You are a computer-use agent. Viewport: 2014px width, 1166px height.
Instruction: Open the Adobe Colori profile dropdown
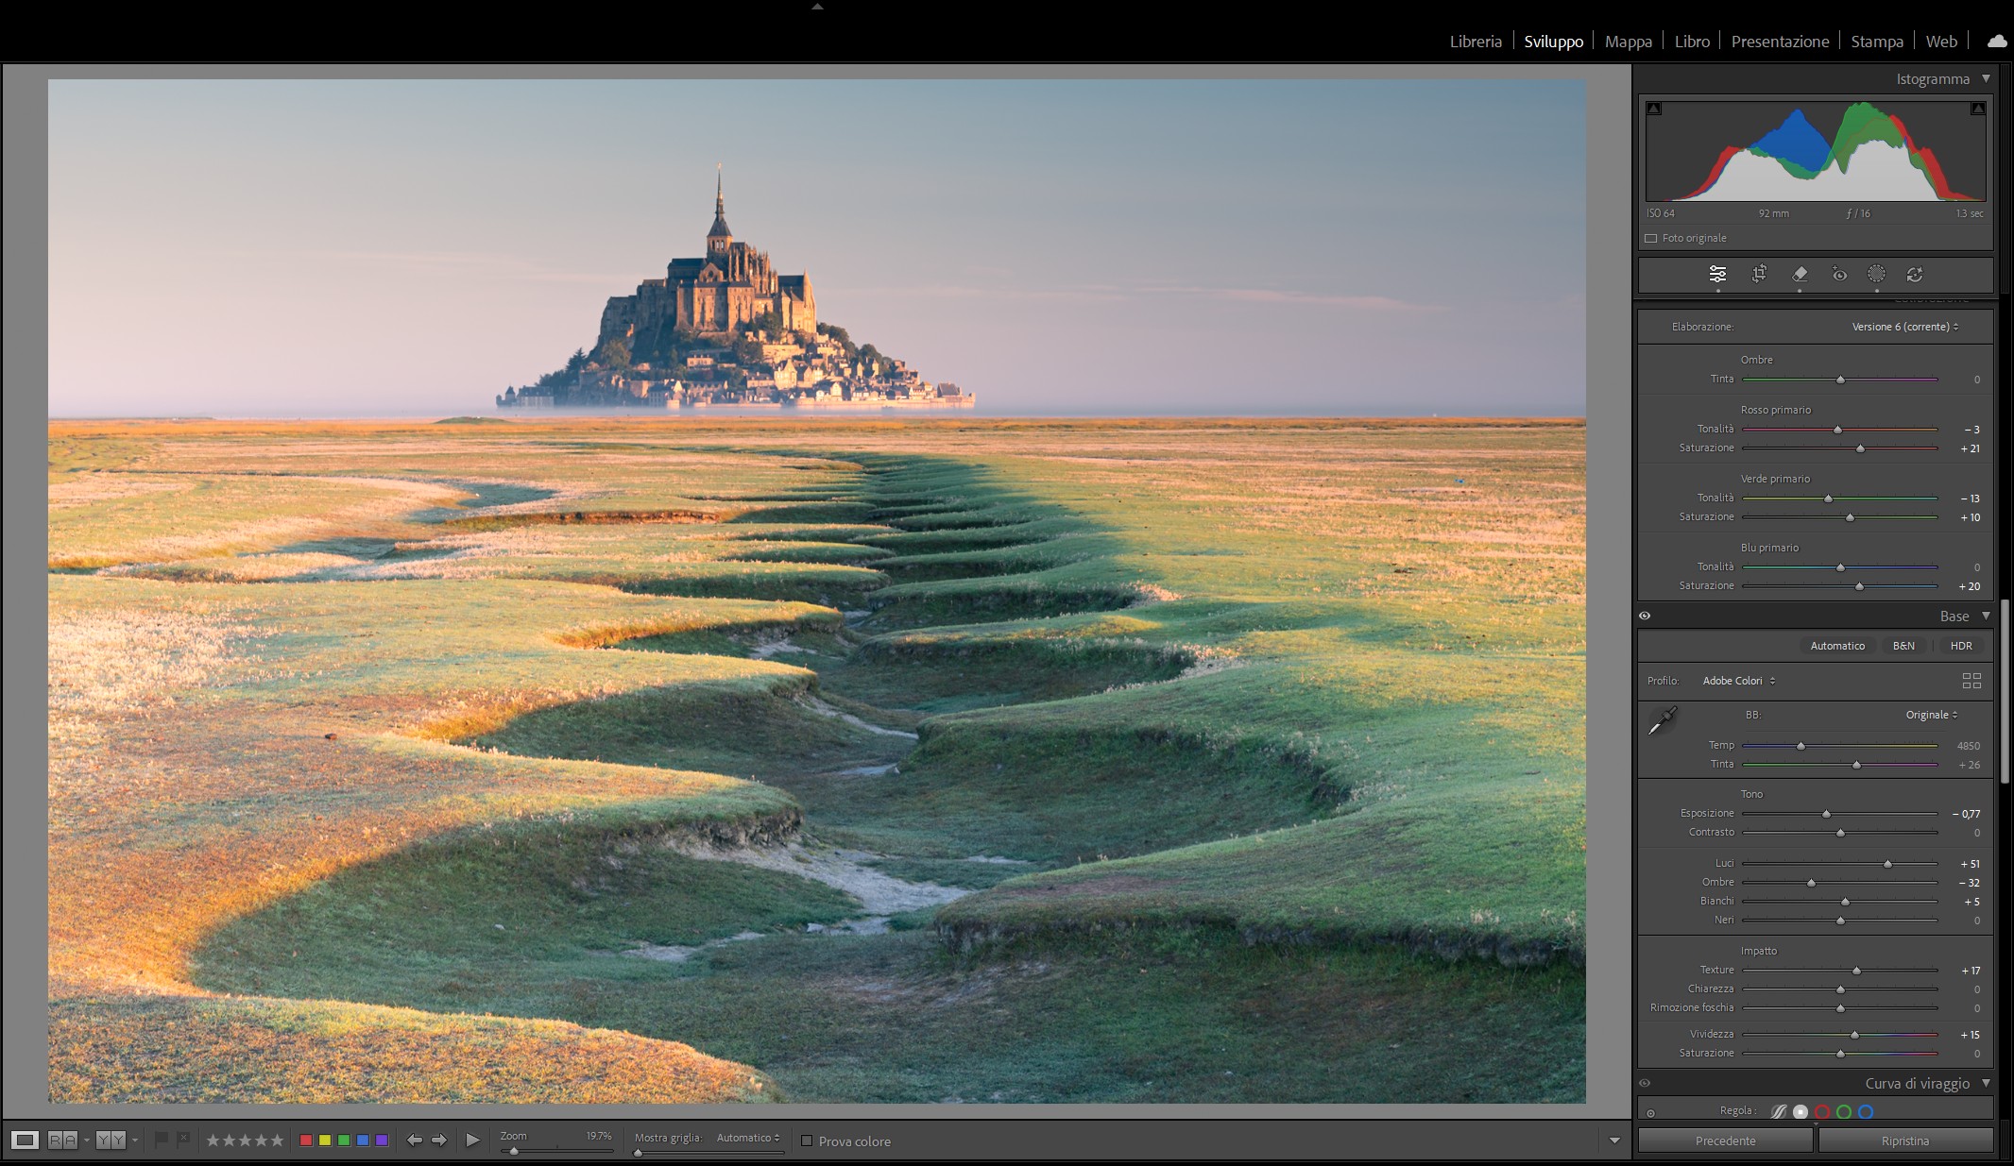[1739, 681]
